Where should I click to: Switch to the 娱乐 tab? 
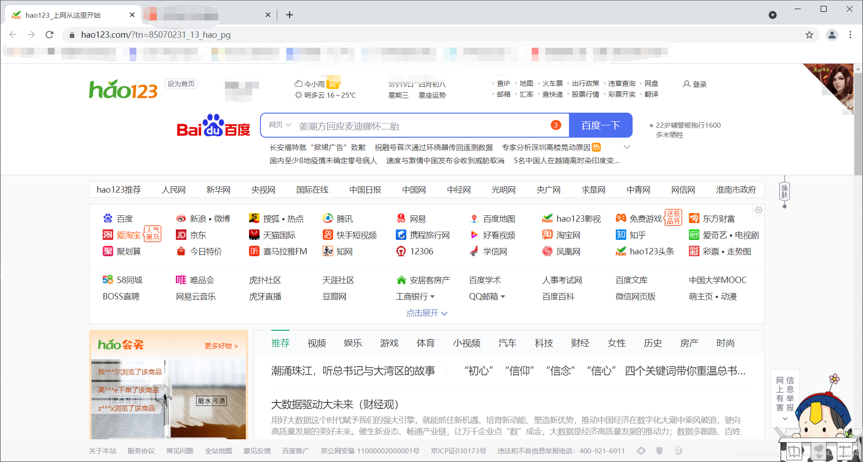click(x=353, y=343)
